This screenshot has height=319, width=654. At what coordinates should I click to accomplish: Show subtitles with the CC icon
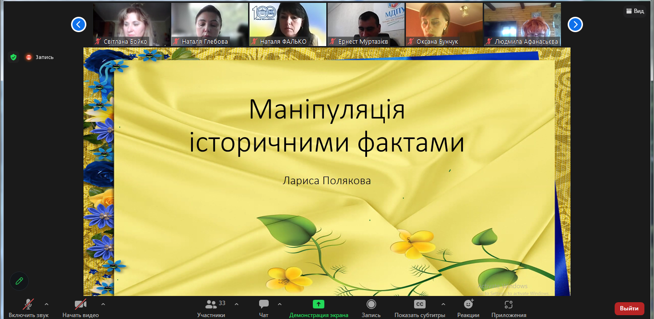(x=420, y=304)
